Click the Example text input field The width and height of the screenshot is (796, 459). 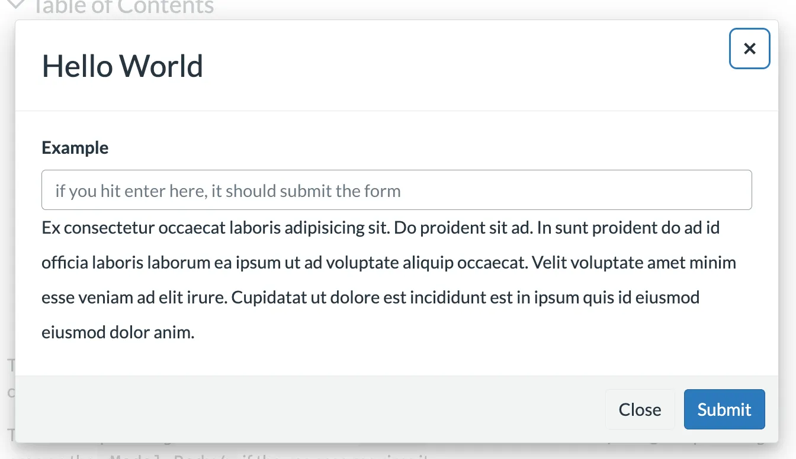(396, 190)
